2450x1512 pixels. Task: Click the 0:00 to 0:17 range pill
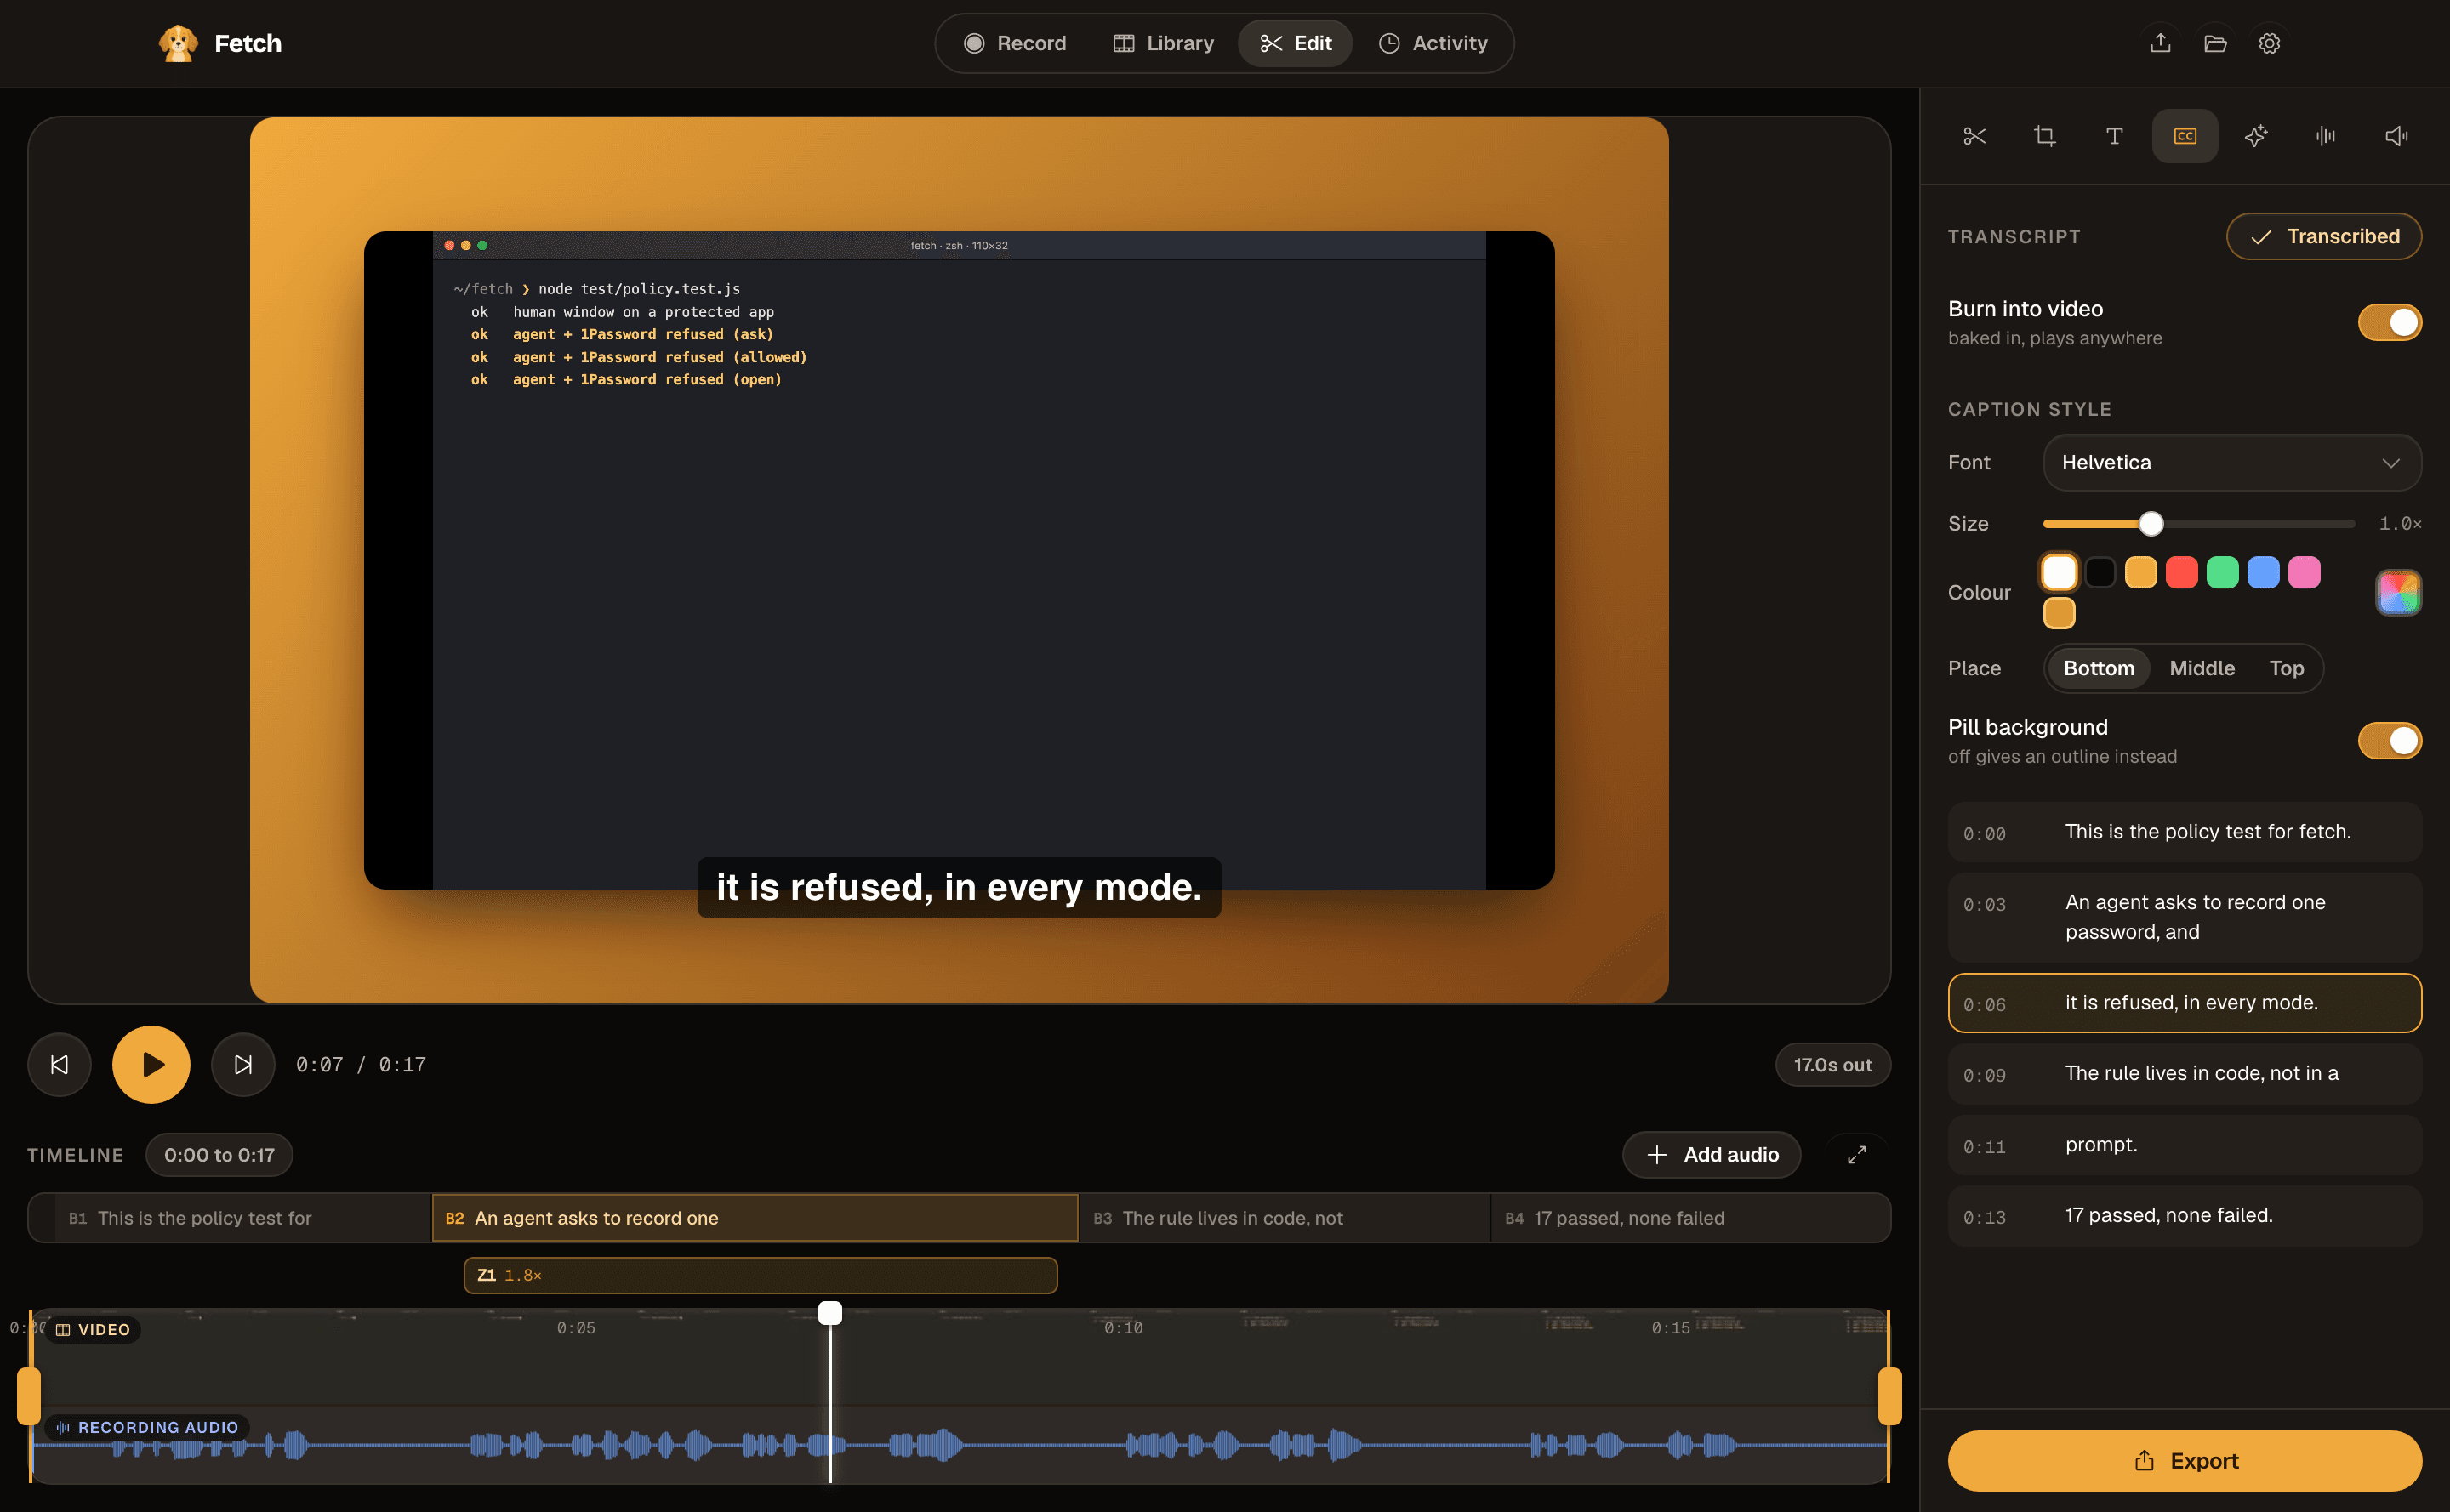(219, 1154)
